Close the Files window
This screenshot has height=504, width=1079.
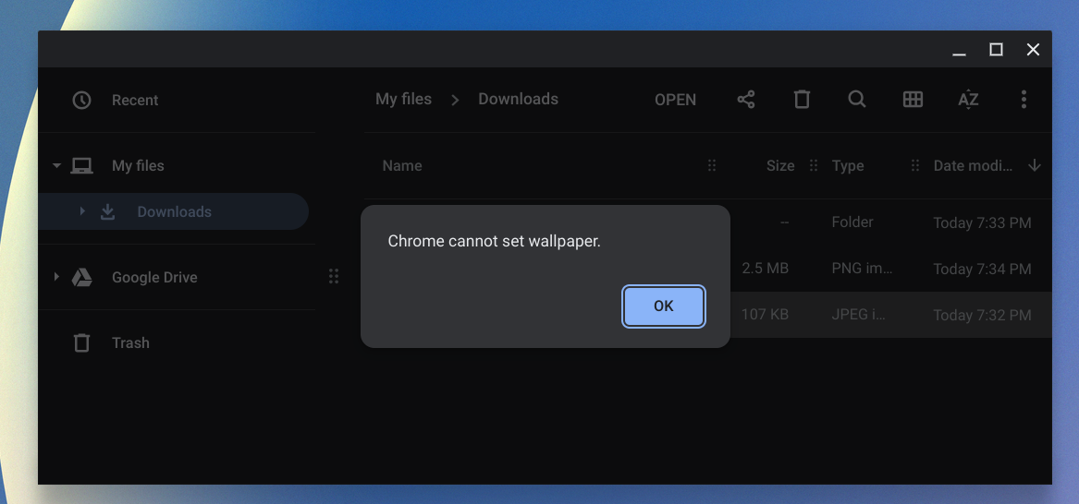[x=1033, y=50]
